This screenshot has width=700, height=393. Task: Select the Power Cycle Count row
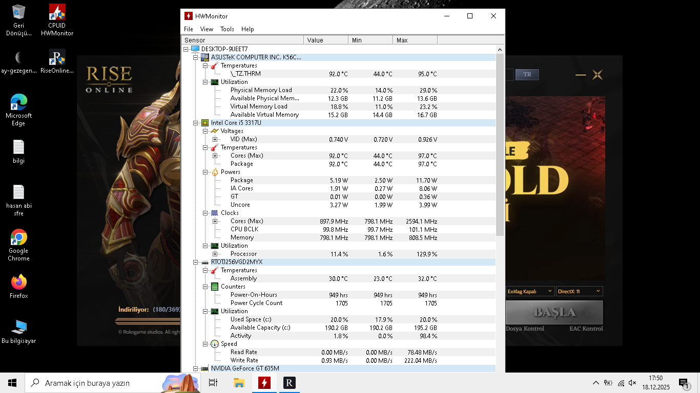coord(339,303)
